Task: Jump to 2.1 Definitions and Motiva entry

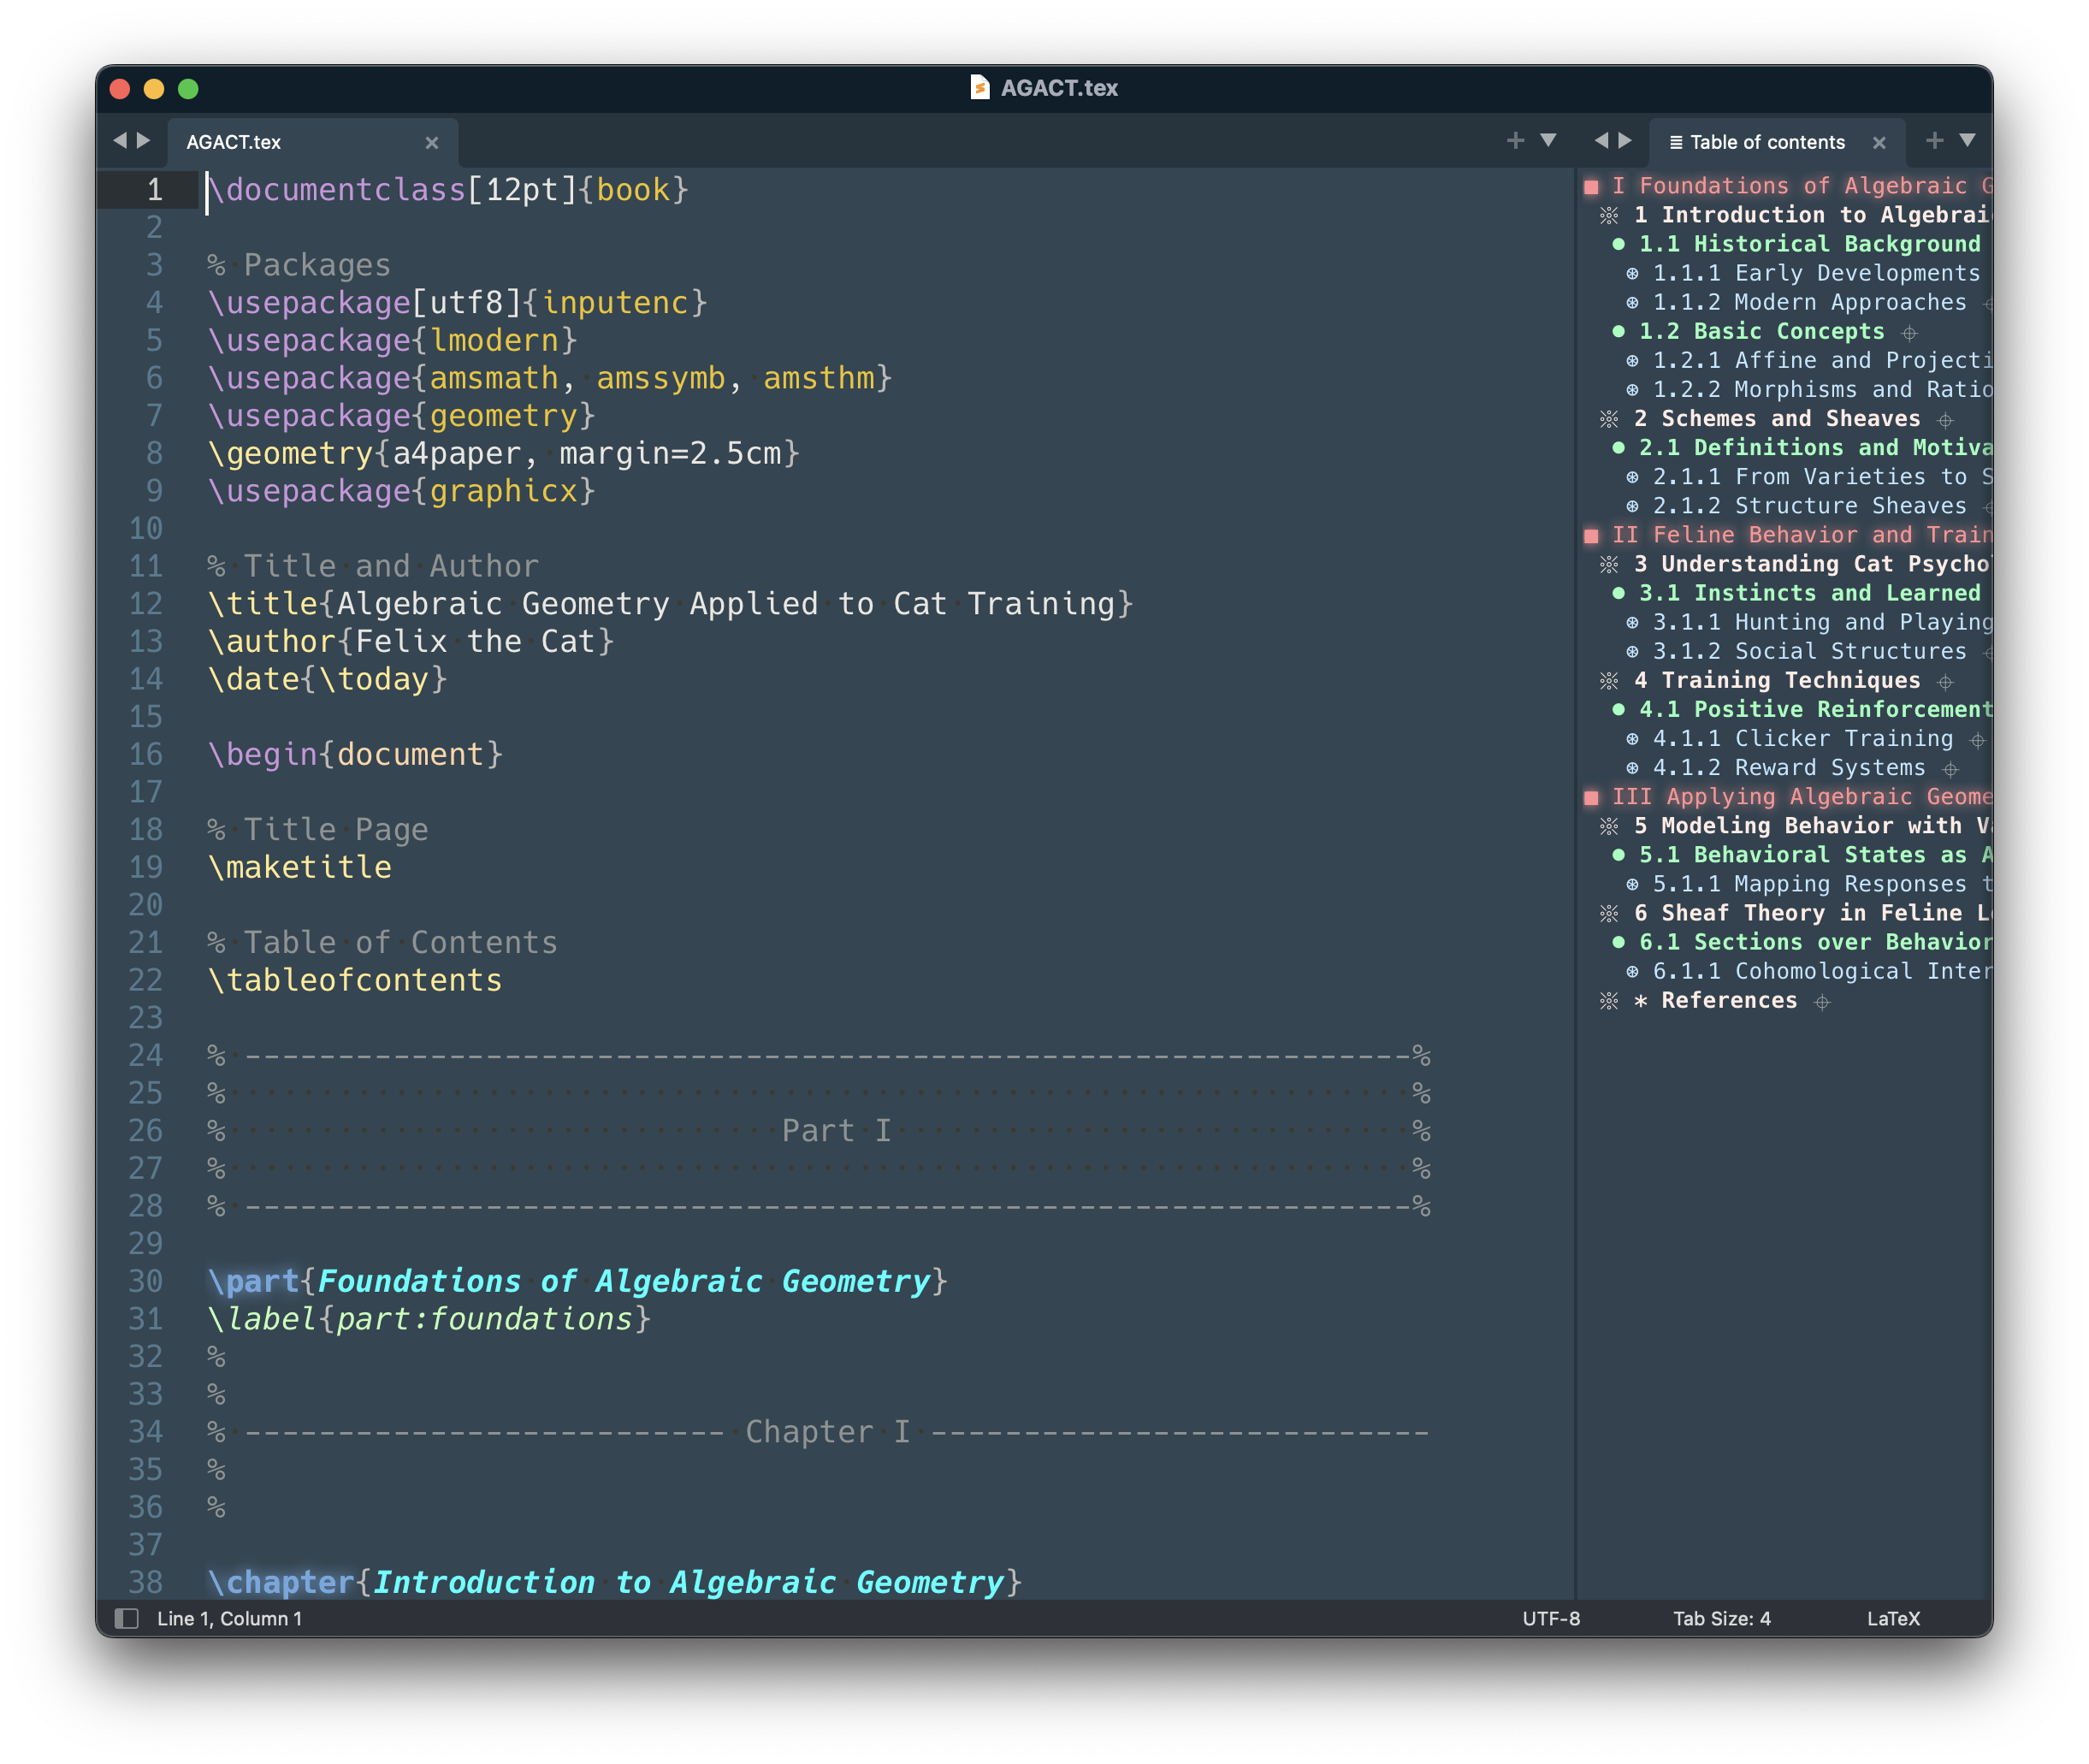Action: pyautogui.click(x=1814, y=447)
